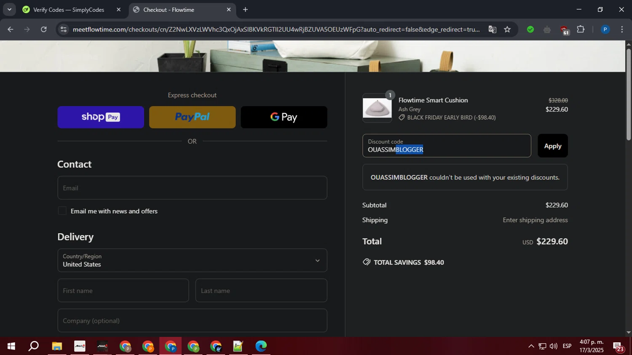Open File Explorer from the taskbar

pos(57,346)
